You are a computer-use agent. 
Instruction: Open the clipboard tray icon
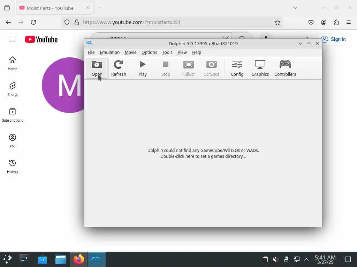(265, 259)
